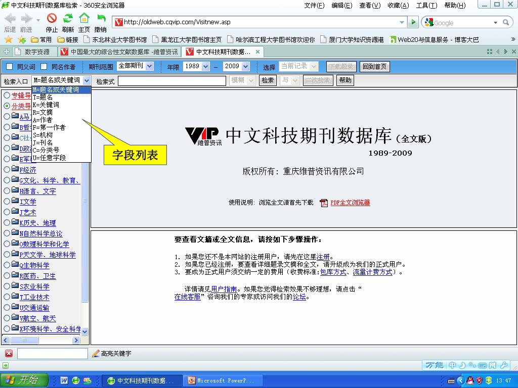Viewport: 518px width, 388px height.
Task: Click the Google search magnifier icon
Action: click(x=506, y=22)
